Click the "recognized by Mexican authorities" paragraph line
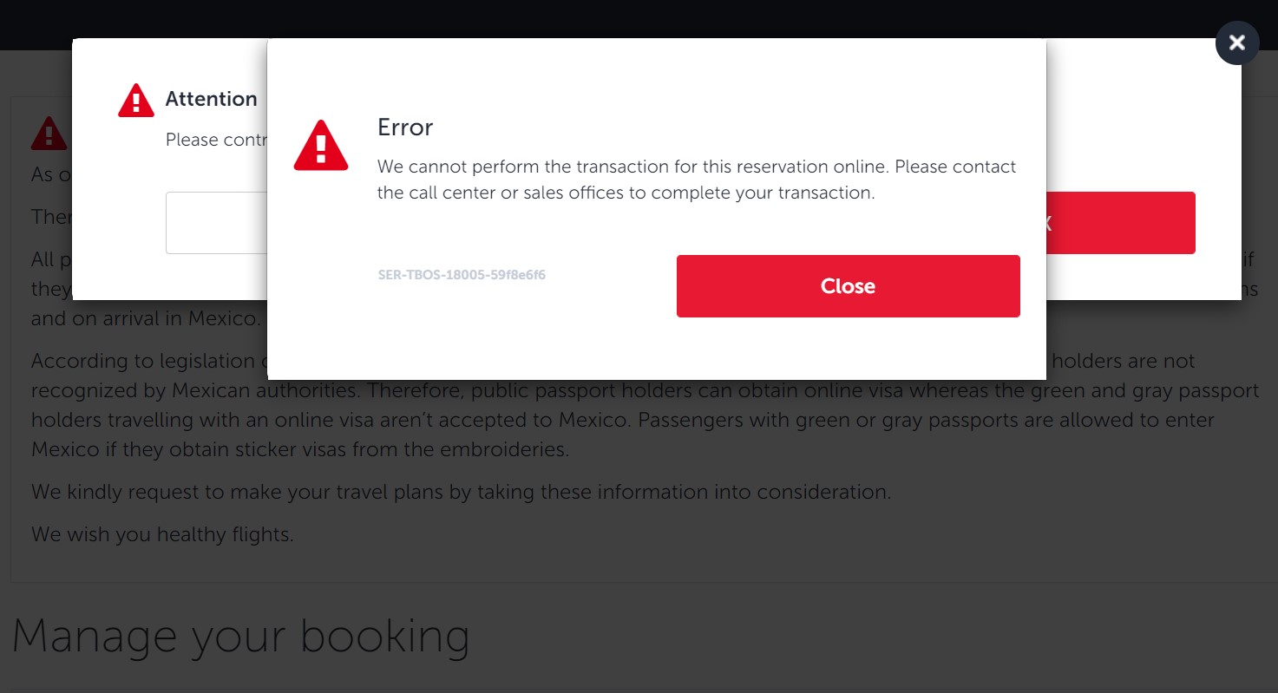1278x693 pixels. [x=645, y=391]
